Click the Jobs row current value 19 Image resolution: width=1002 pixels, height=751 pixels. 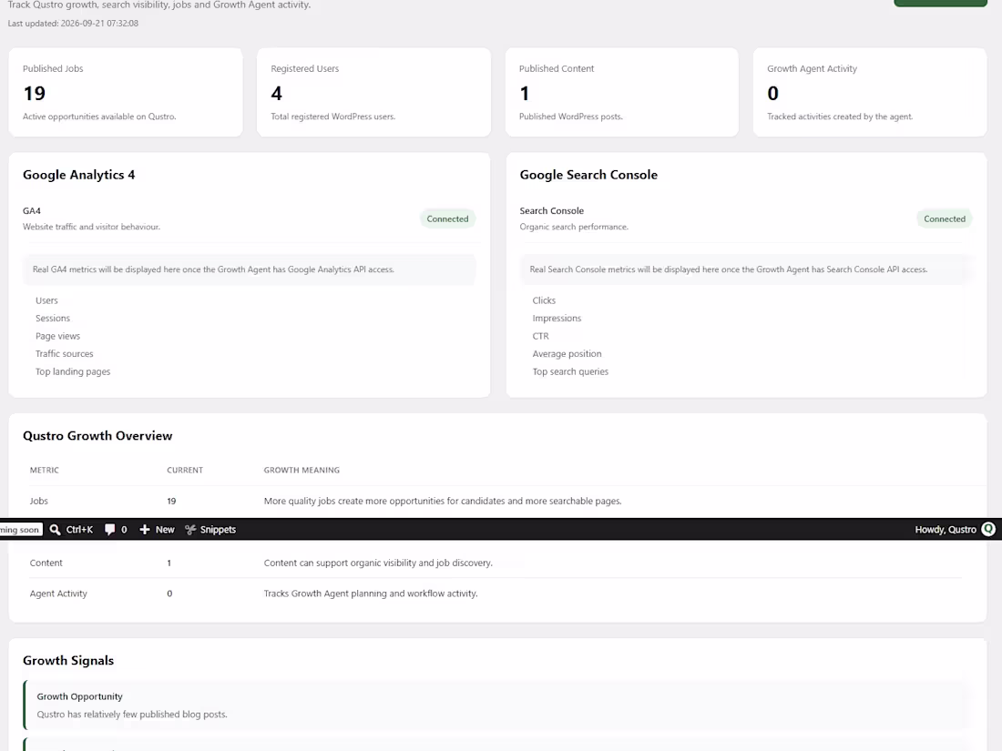(171, 502)
